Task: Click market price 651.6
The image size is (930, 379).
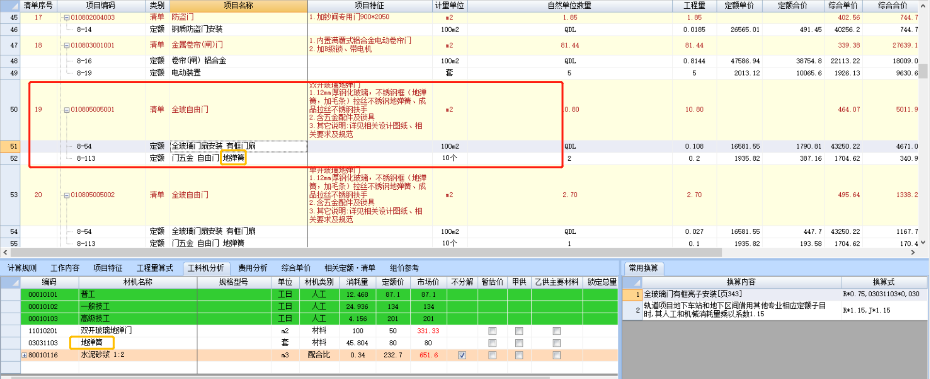Action: click(428, 355)
